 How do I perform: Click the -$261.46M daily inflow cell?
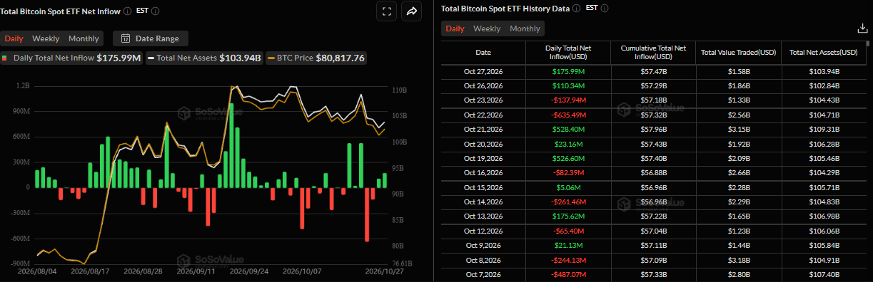click(568, 202)
